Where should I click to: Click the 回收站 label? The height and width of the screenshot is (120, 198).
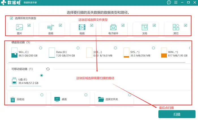[21, 99]
